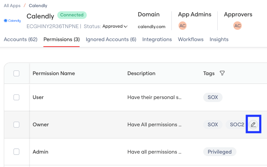Click the Calendly breadcrumb link
This screenshot has height=167, width=267.
pyautogui.click(x=38, y=5)
